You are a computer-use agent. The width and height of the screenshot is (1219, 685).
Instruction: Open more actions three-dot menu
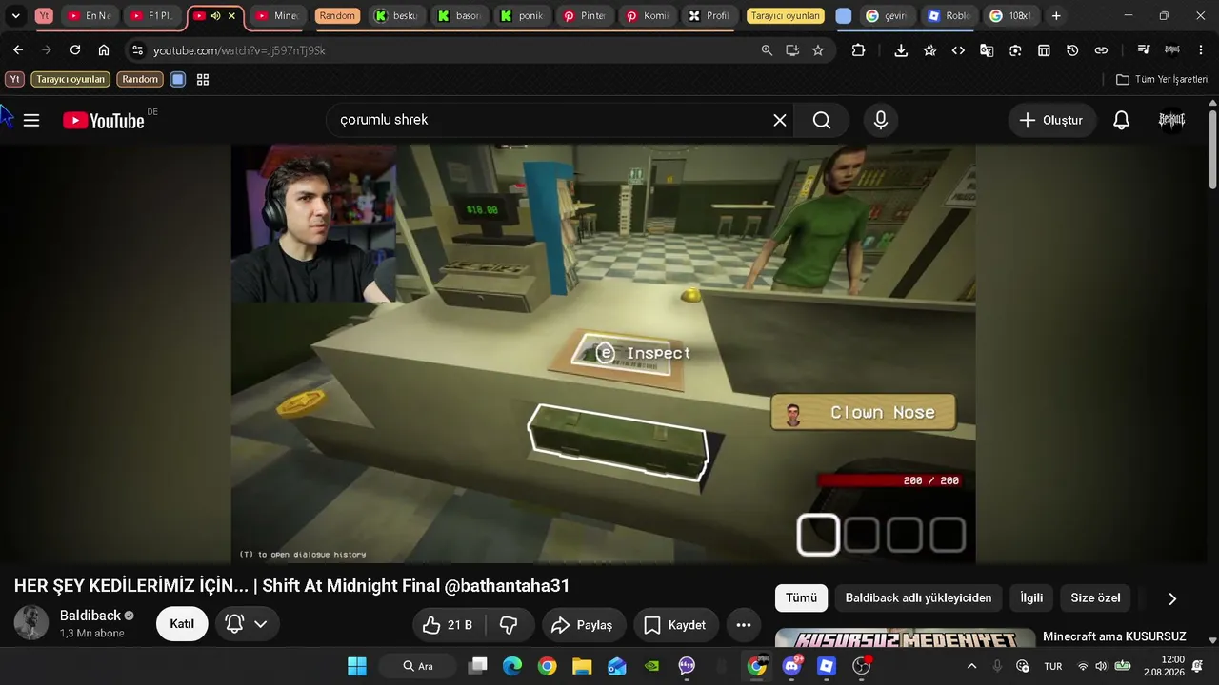(x=744, y=625)
